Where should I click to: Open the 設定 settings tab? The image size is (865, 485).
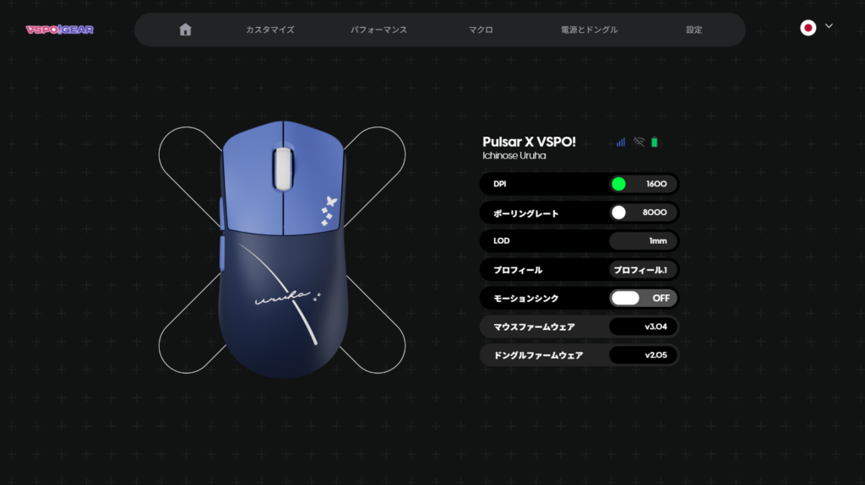point(694,30)
